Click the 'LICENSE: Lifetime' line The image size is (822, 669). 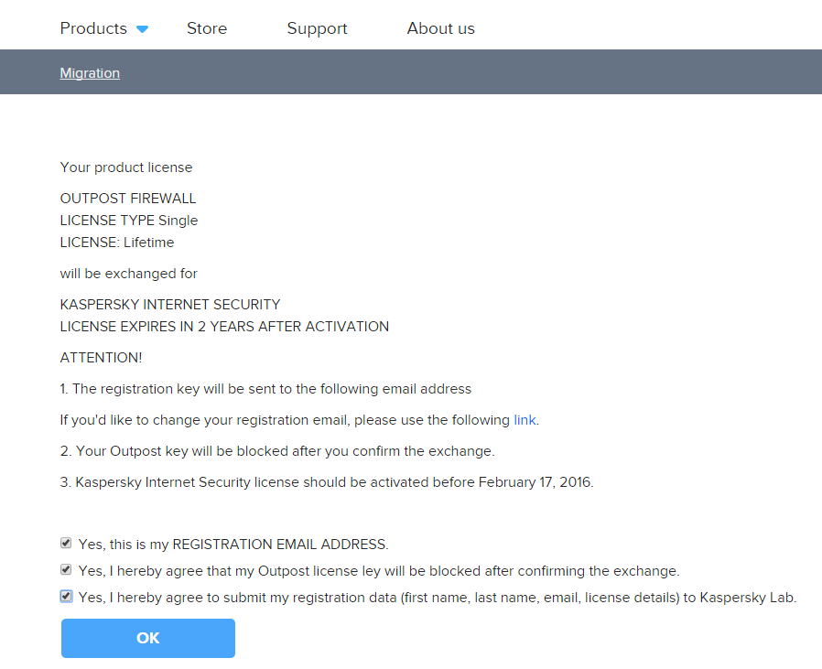click(x=117, y=243)
